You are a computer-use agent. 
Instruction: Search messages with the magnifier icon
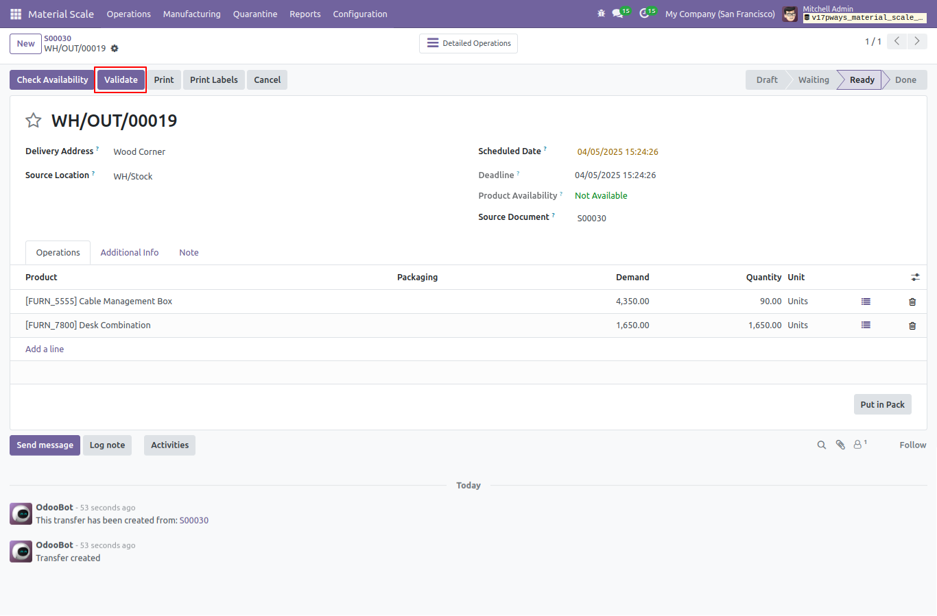pyautogui.click(x=821, y=445)
